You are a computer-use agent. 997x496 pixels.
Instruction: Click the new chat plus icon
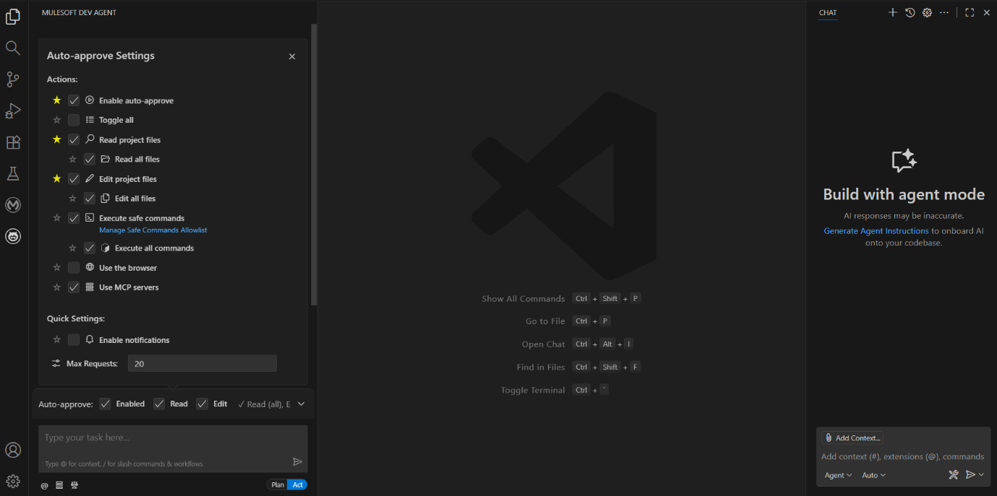892,12
